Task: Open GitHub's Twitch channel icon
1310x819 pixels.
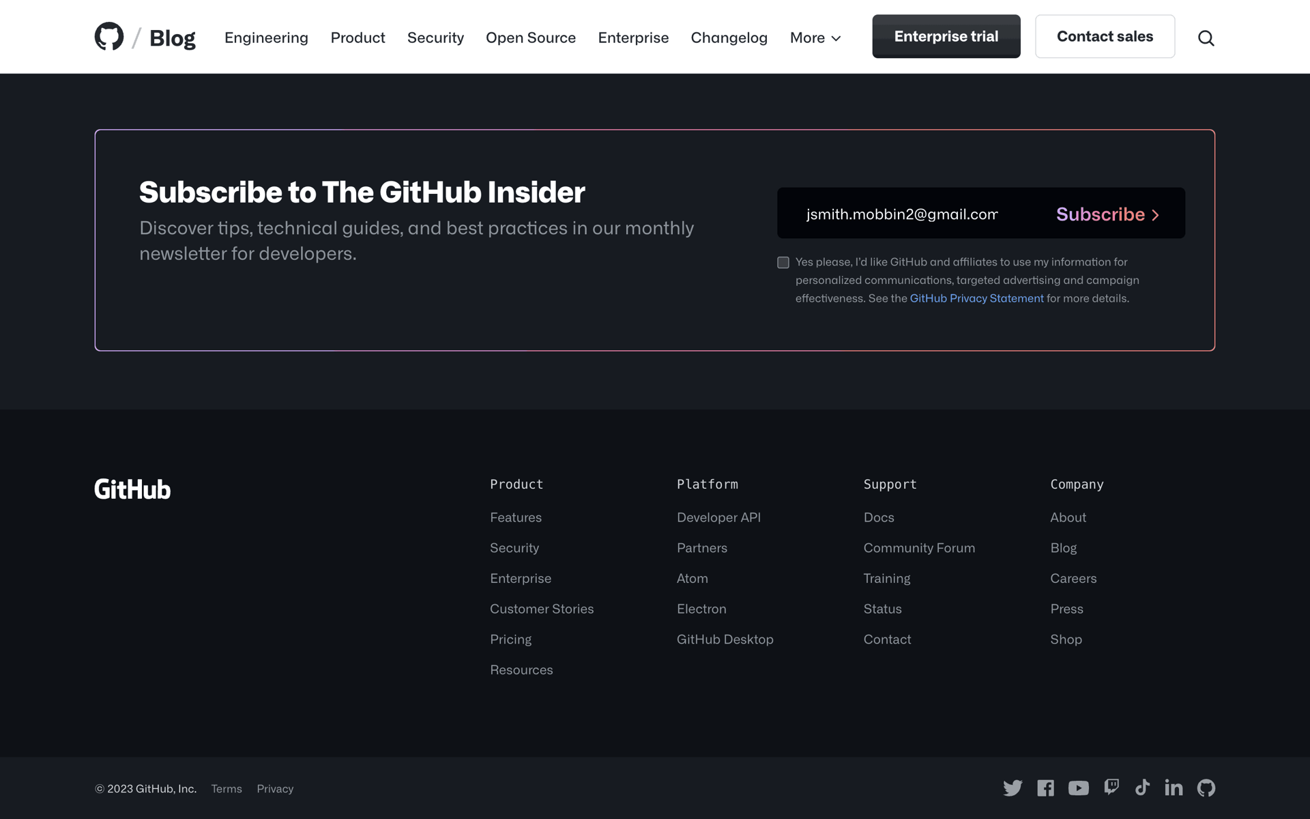Action: pyautogui.click(x=1111, y=788)
